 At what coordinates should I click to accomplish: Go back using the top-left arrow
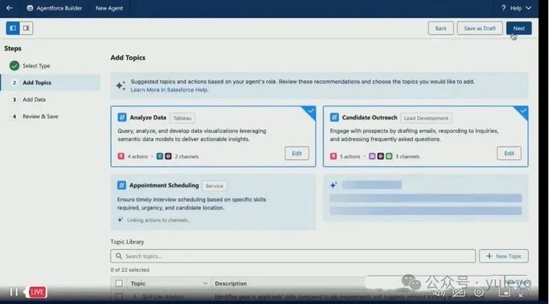click(9, 8)
